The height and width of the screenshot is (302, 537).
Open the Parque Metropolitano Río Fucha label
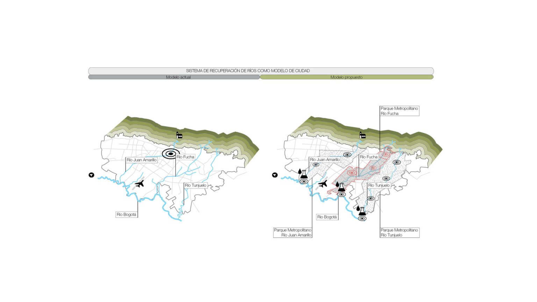tap(399, 111)
